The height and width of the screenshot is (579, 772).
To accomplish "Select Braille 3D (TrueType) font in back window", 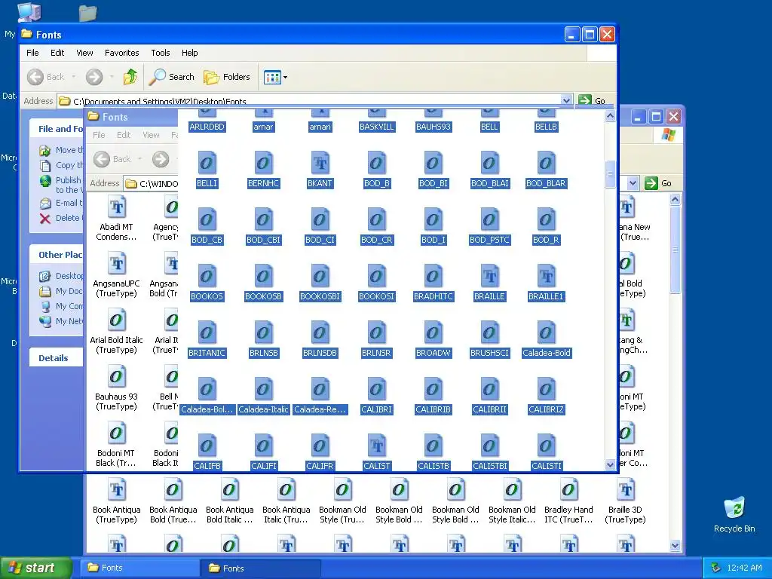I will 625,491.
